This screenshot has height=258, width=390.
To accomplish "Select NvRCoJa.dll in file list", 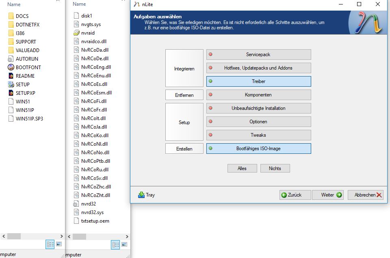I will pos(94,127).
